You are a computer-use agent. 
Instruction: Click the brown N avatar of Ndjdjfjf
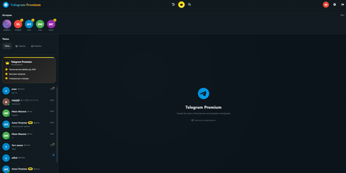[x=6, y=102]
